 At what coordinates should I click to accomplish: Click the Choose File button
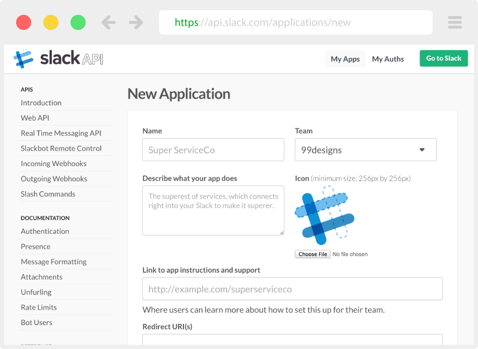[312, 254]
